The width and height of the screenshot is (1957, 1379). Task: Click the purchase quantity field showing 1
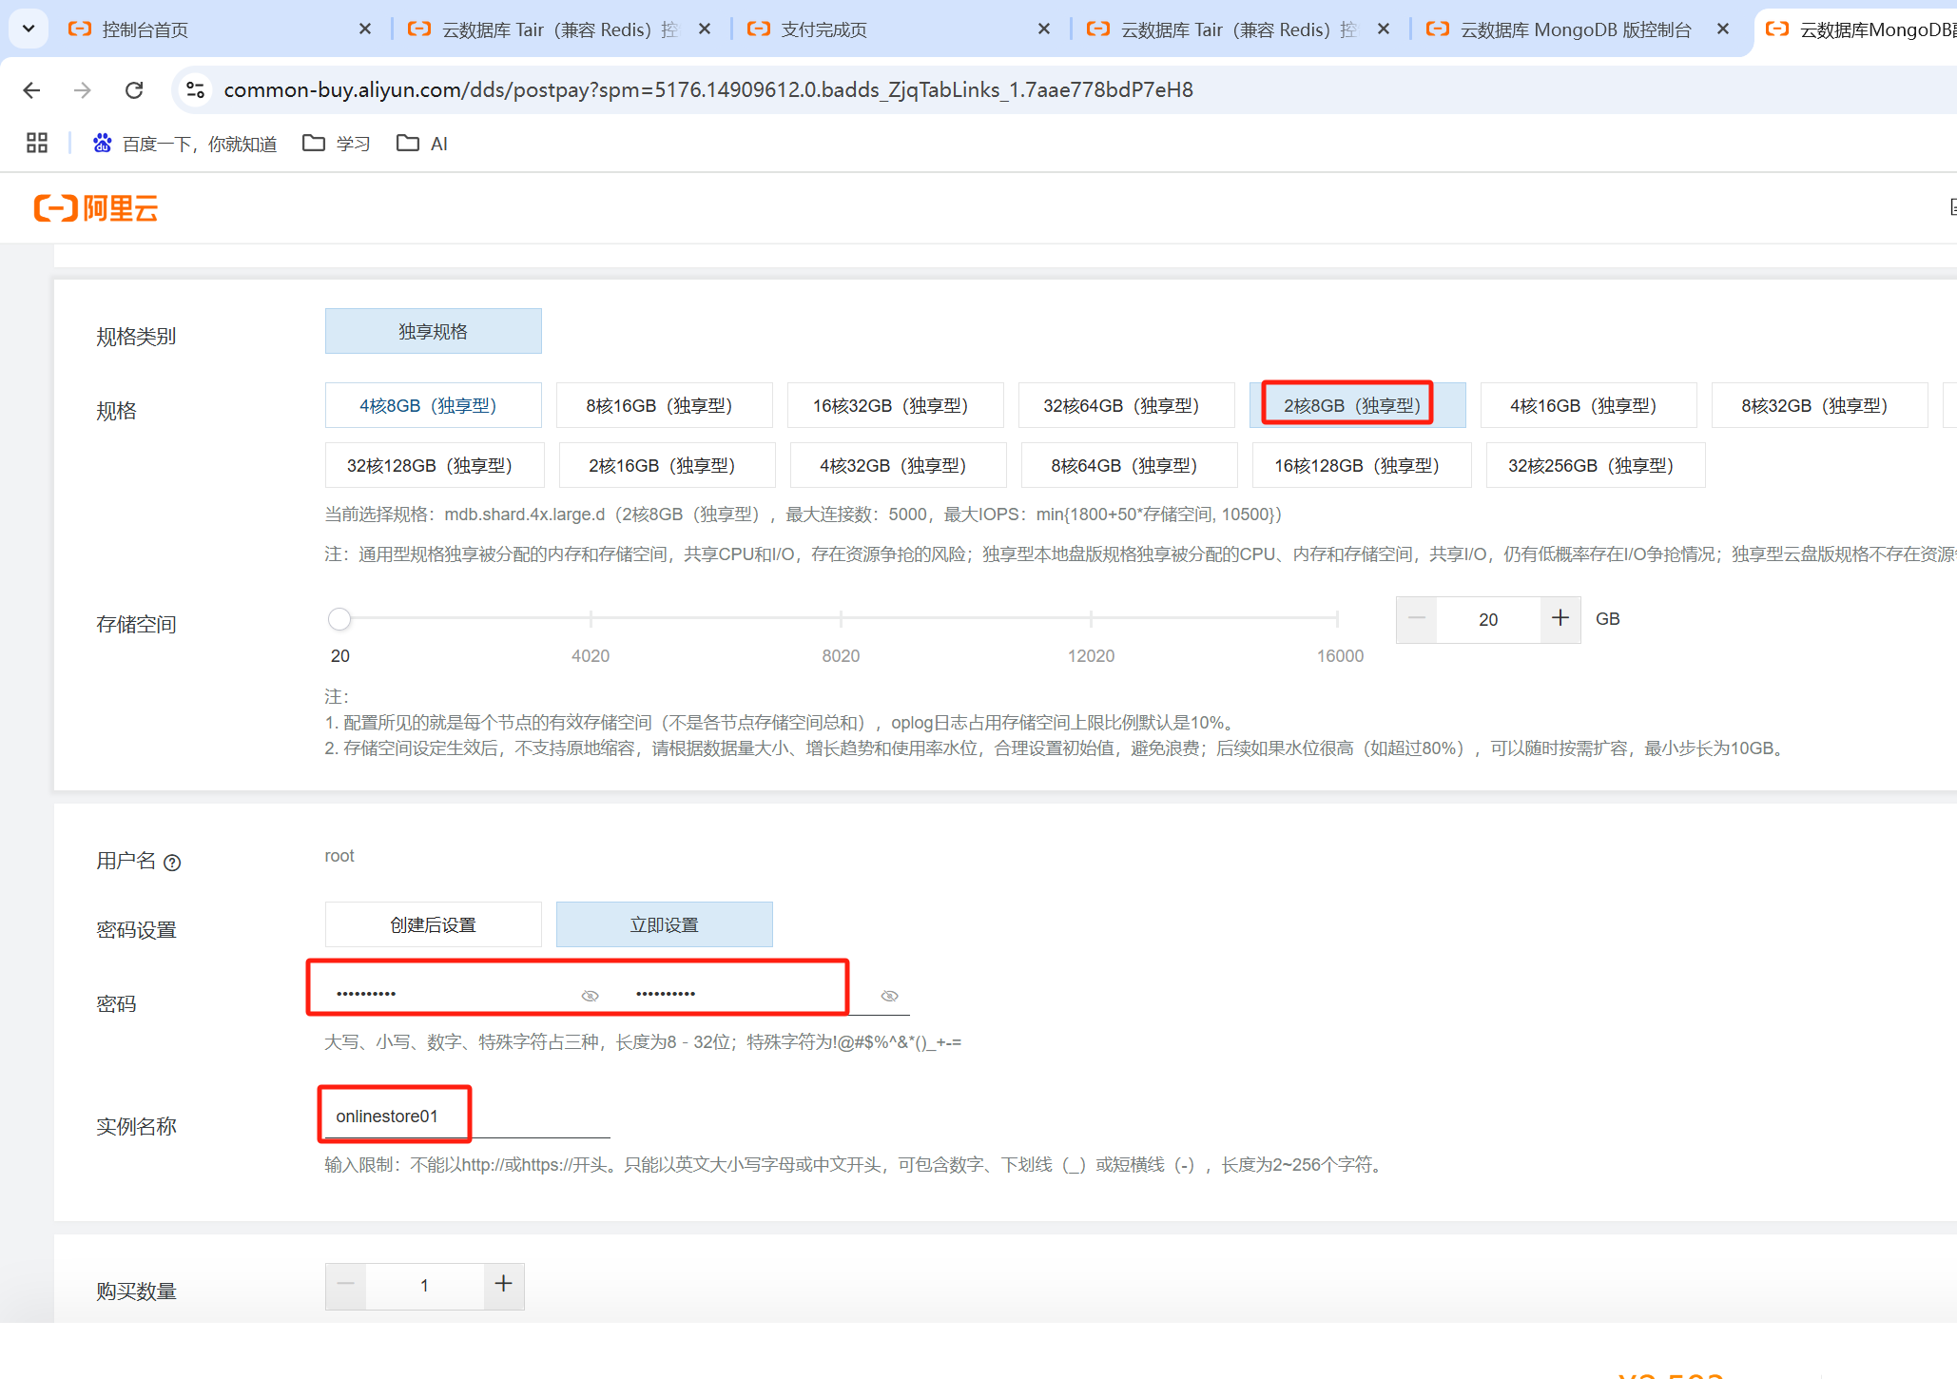pyautogui.click(x=424, y=1285)
